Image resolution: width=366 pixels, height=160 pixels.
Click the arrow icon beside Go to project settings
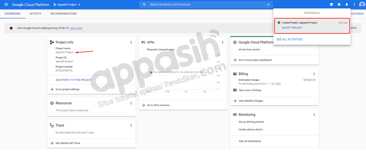pos(52,89)
